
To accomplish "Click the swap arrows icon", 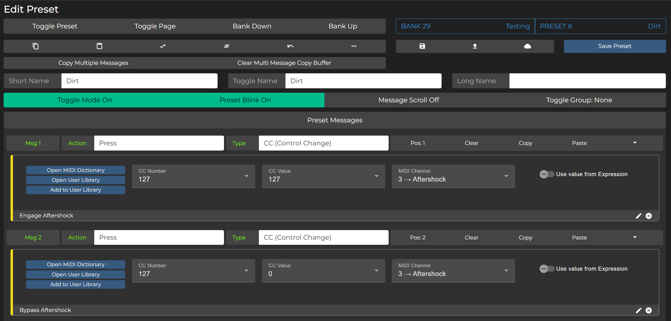I will click(x=163, y=46).
